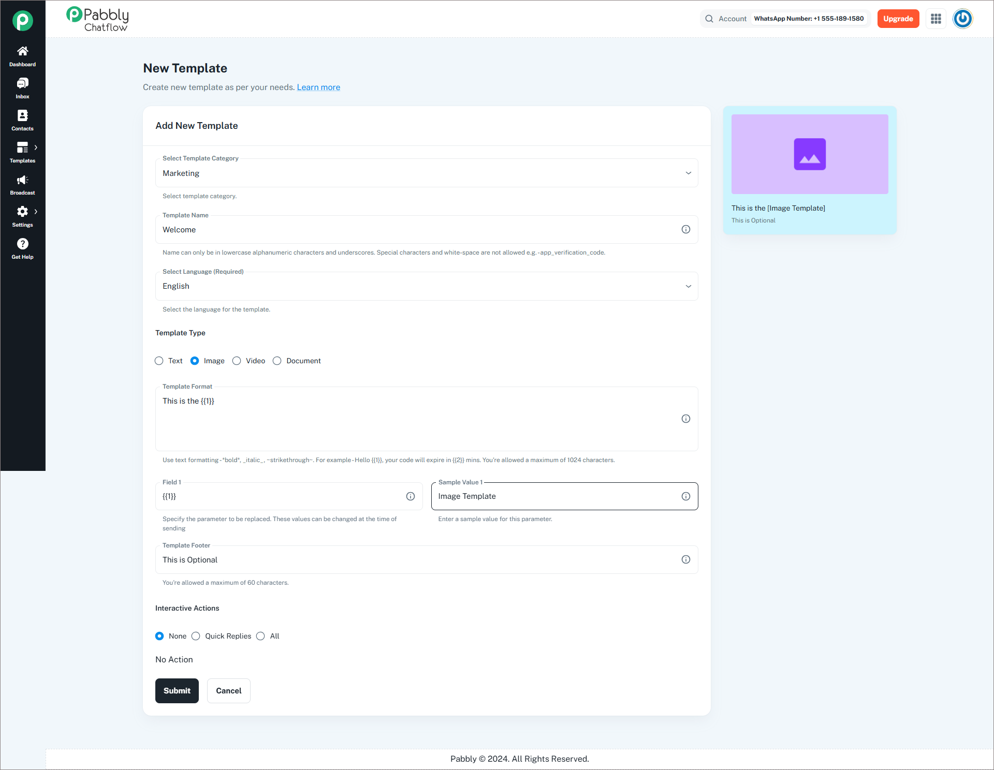Follow the Learn more link

point(318,87)
